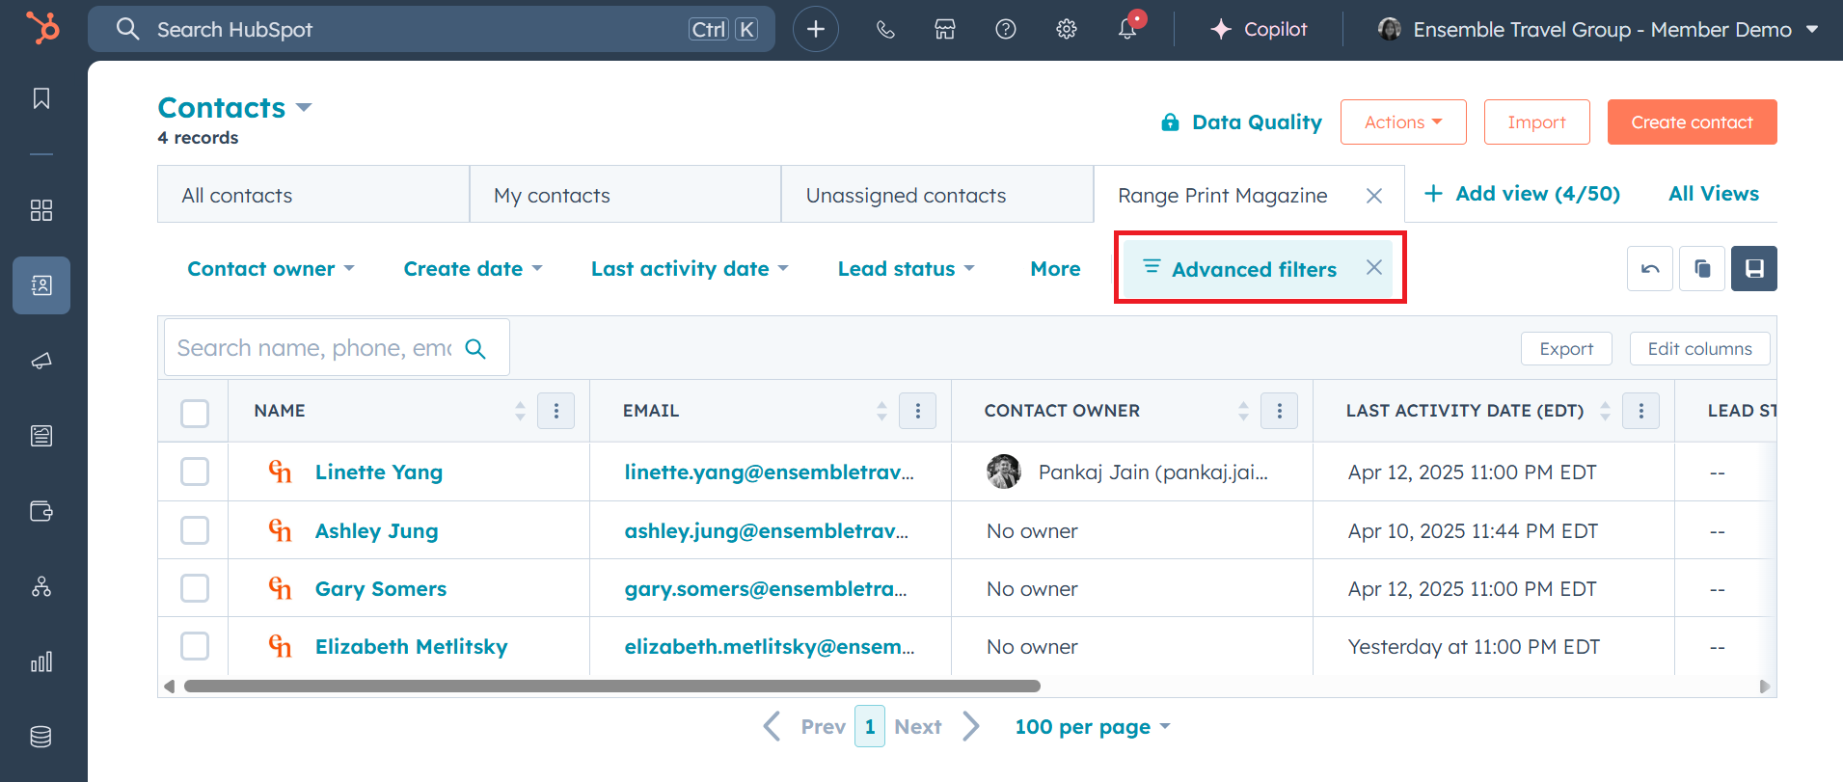
Task: Click Edit columns button
Action: tap(1699, 349)
